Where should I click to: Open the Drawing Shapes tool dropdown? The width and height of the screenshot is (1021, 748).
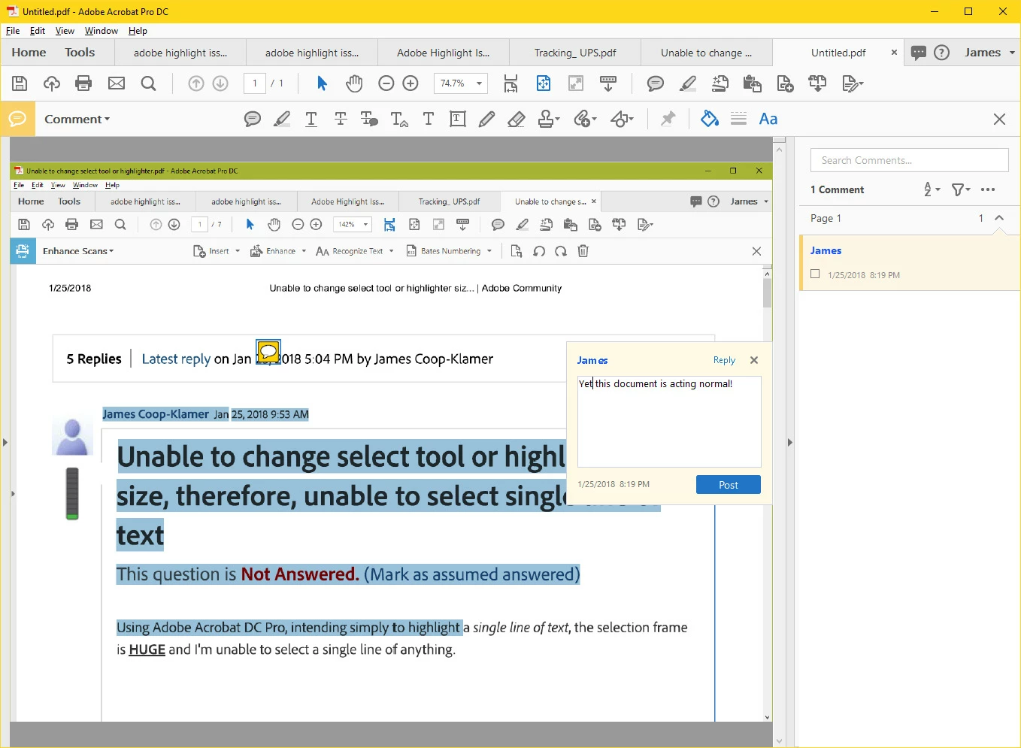[622, 119]
